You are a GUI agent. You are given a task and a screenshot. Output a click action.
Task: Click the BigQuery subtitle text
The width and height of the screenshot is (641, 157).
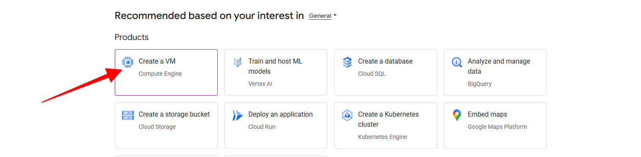pyautogui.click(x=480, y=84)
